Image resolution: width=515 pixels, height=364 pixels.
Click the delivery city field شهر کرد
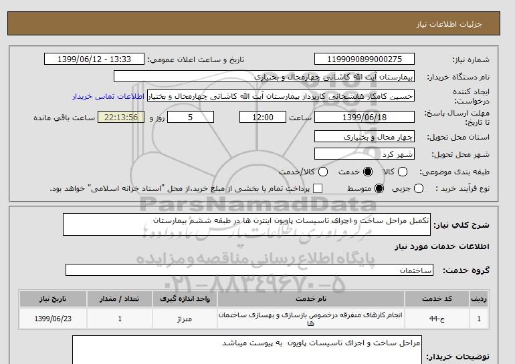[x=365, y=154]
